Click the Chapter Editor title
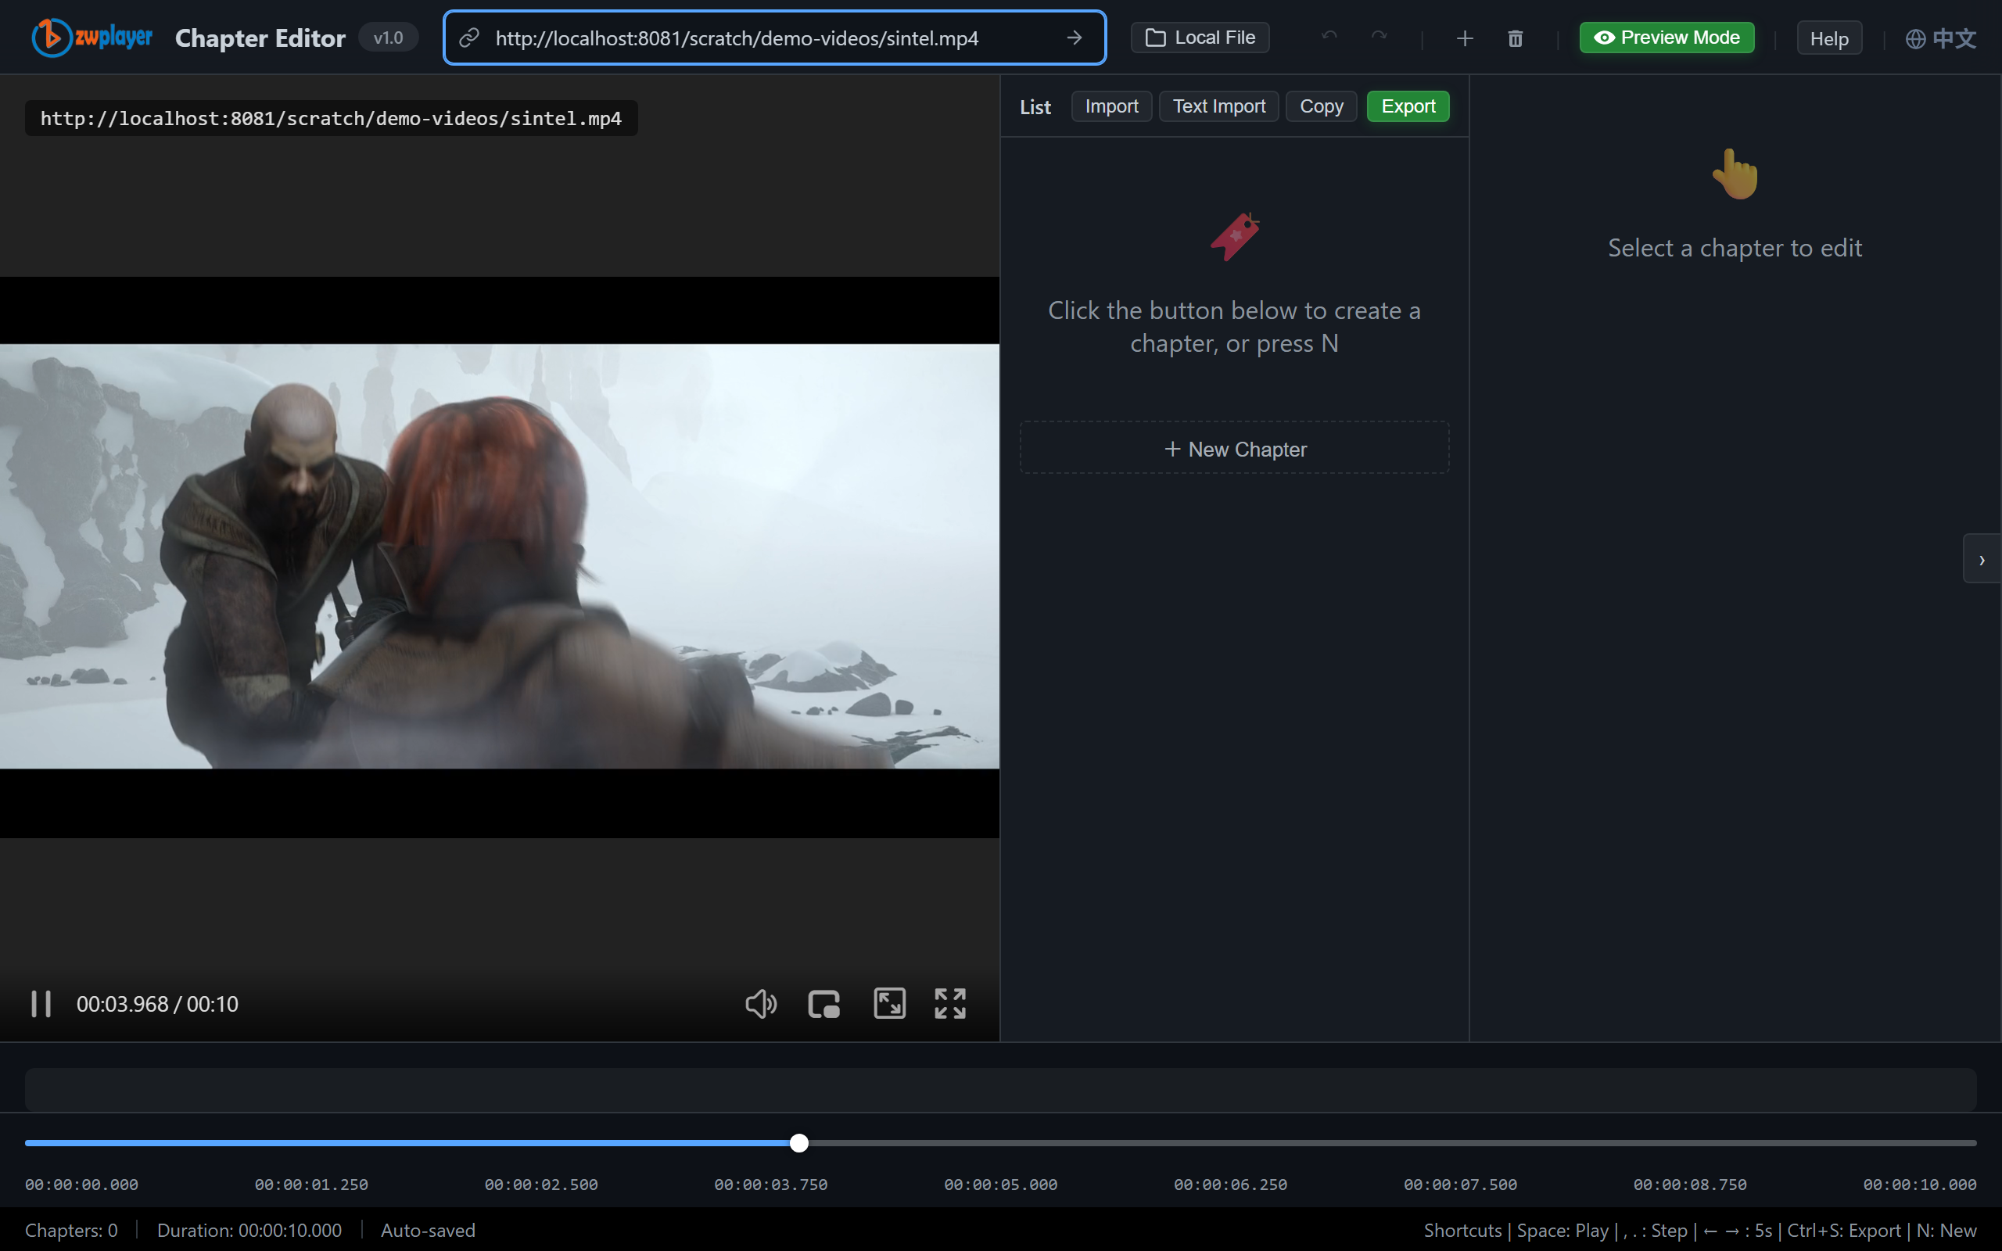 click(260, 38)
